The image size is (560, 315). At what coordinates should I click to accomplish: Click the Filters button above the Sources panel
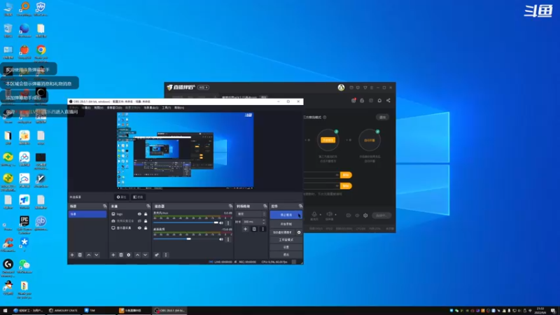[138, 197]
